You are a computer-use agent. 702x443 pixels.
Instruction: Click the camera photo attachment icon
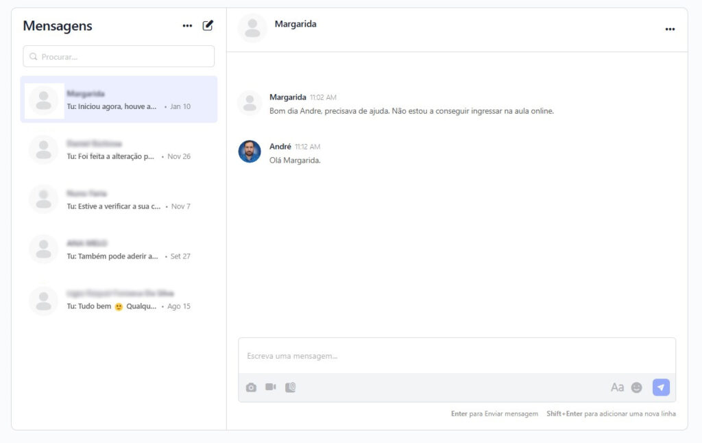[x=251, y=387]
